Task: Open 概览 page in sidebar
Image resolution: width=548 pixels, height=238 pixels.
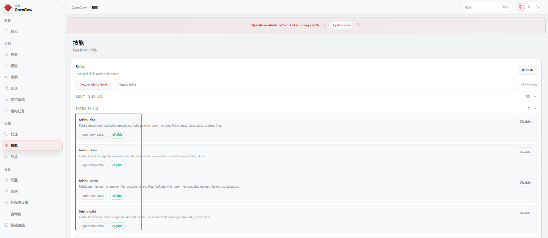Action: [32, 54]
